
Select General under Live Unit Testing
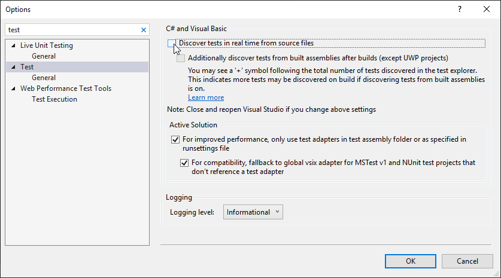44,56
